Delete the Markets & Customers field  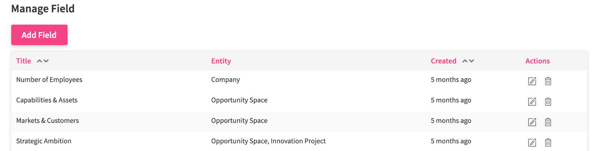pos(548,122)
